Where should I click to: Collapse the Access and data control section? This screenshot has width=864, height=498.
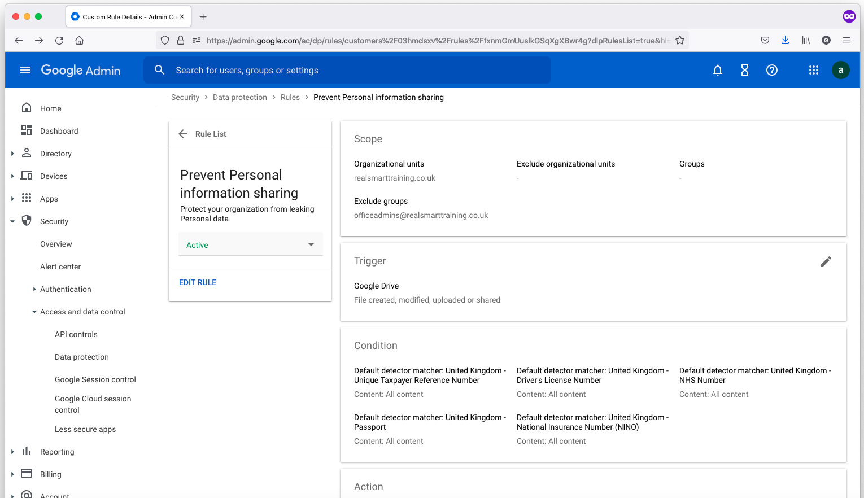point(34,312)
